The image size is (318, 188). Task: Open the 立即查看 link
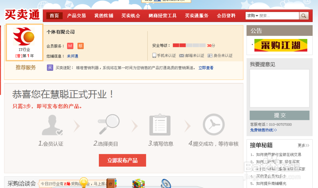206,68
